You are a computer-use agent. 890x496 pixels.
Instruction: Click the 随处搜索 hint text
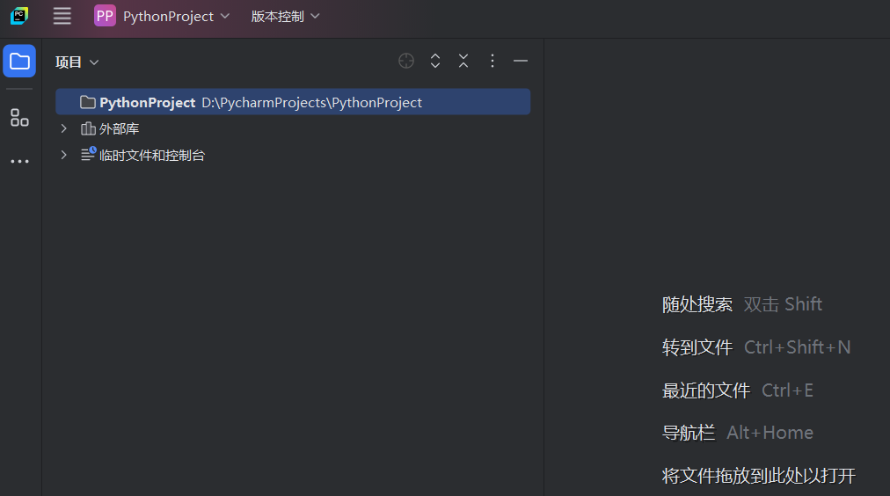point(697,305)
